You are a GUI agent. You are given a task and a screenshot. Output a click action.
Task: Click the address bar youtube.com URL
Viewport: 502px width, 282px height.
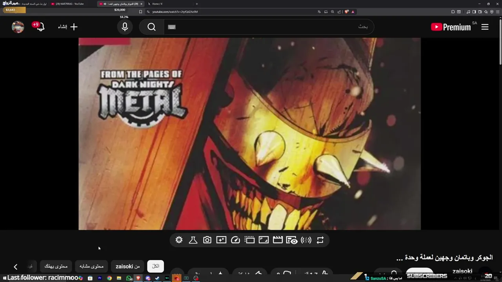coord(175,12)
